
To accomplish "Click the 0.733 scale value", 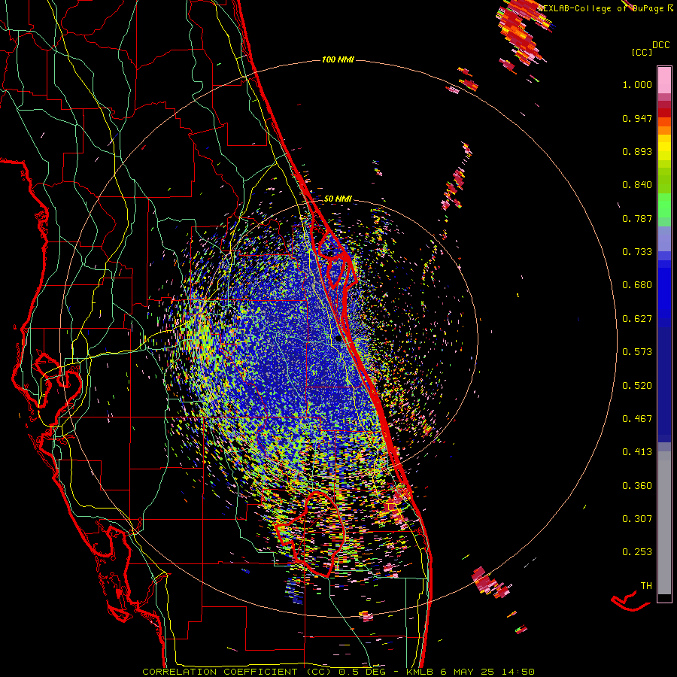I will coord(637,252).
